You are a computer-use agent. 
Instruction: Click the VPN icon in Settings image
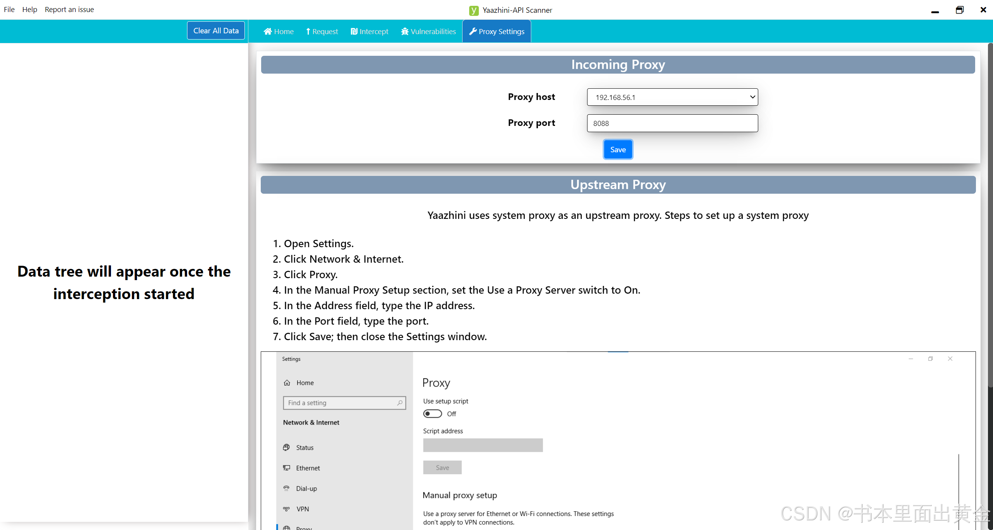tap(286, 509)
